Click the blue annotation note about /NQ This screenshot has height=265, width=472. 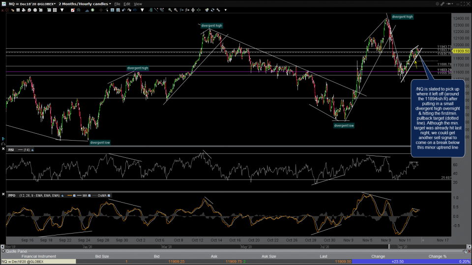point(438,118)
